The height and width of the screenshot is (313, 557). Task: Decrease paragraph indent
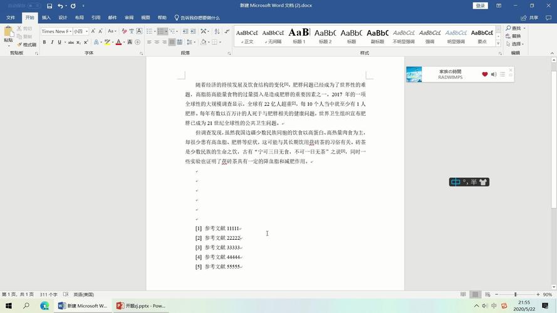185,31
